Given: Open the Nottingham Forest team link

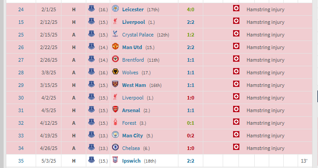Looking at the screenshot, I should click(129, 123).
